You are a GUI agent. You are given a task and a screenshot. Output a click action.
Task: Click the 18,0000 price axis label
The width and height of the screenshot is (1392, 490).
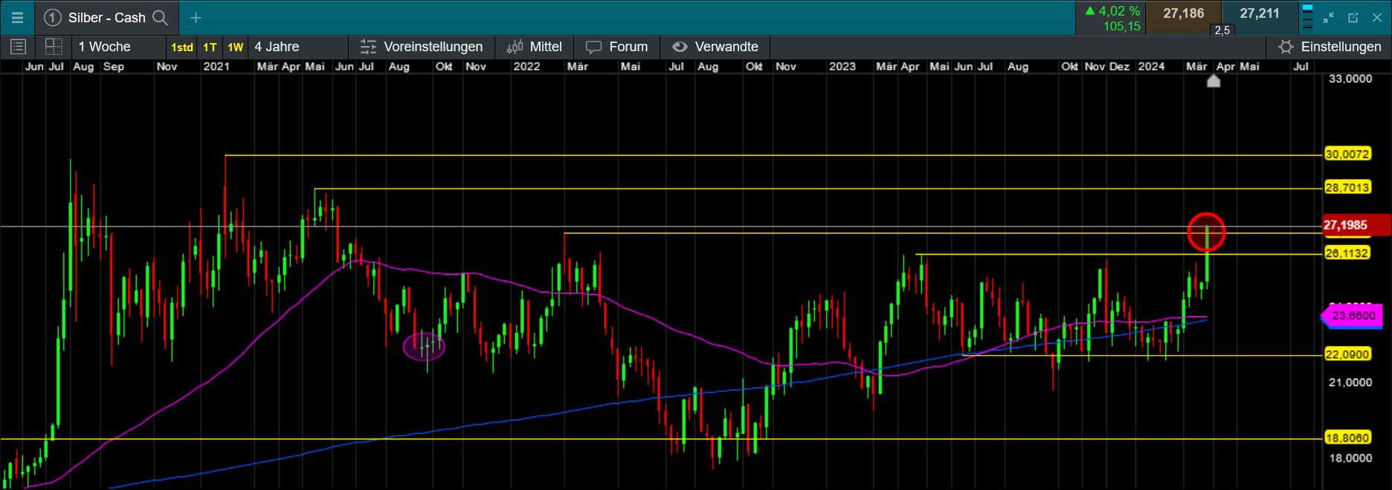[1350, 458]
